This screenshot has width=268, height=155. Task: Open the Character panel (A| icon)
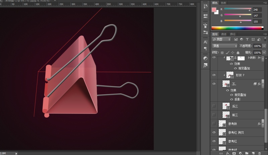click(205, 42)
